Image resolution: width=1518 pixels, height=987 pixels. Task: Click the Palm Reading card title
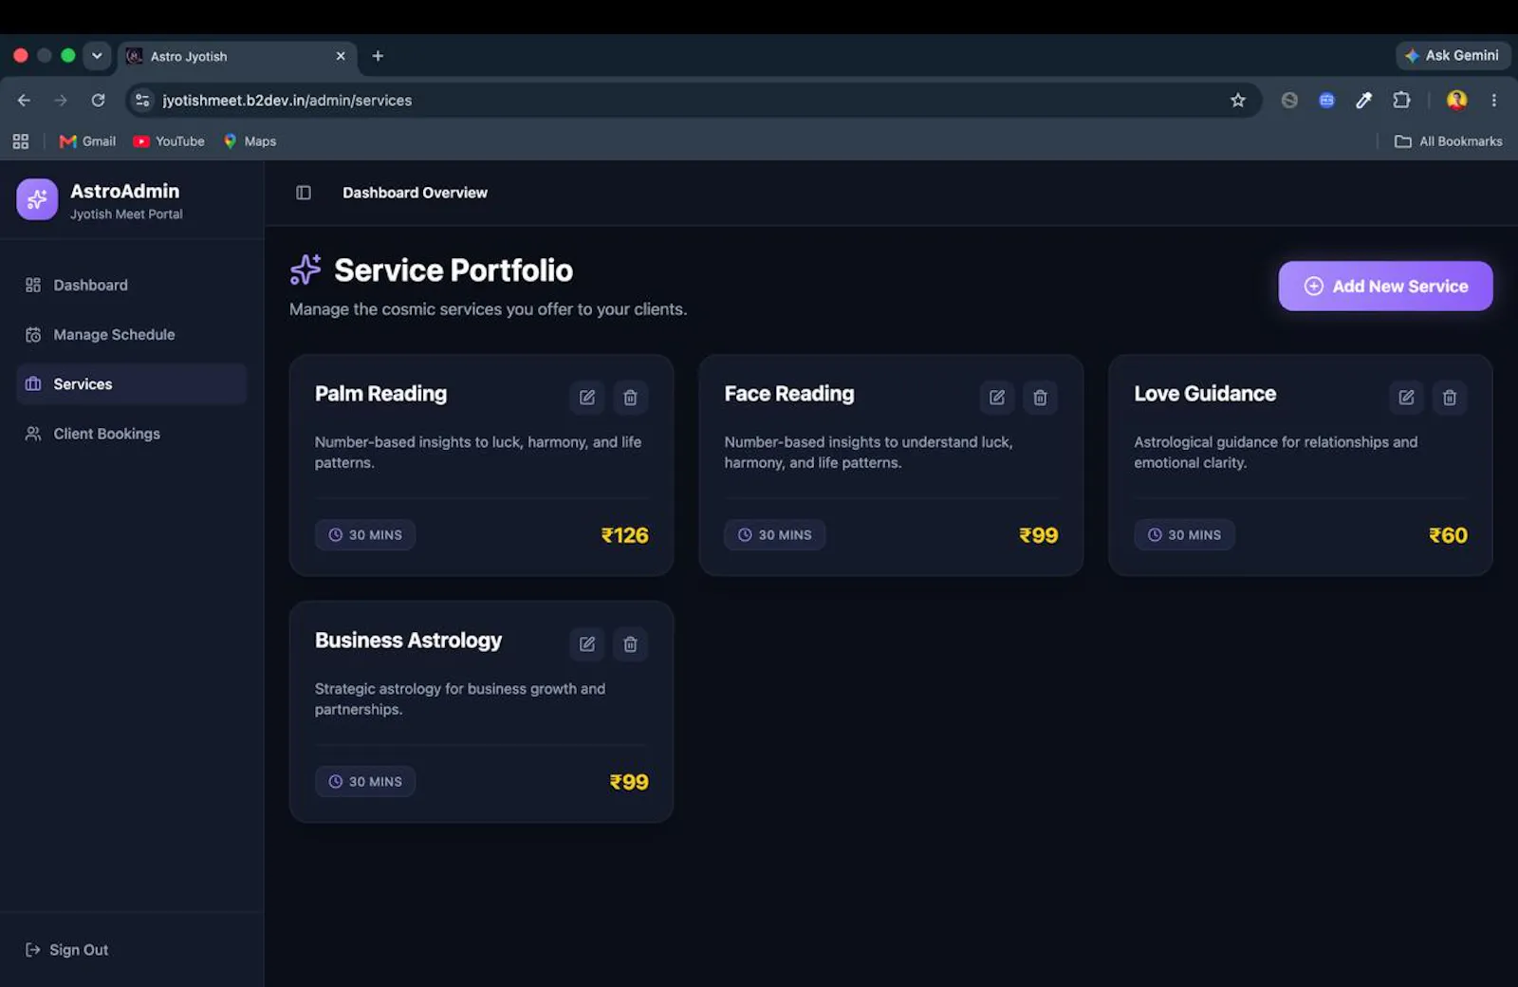pyautogui.click(x=380, y=394)
